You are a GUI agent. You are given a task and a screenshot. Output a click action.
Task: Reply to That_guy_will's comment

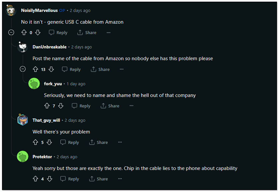click(70, 142)
